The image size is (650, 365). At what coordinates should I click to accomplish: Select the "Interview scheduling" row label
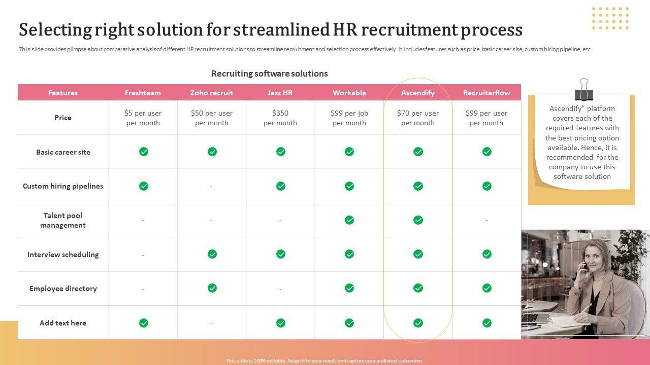[63, 254]
